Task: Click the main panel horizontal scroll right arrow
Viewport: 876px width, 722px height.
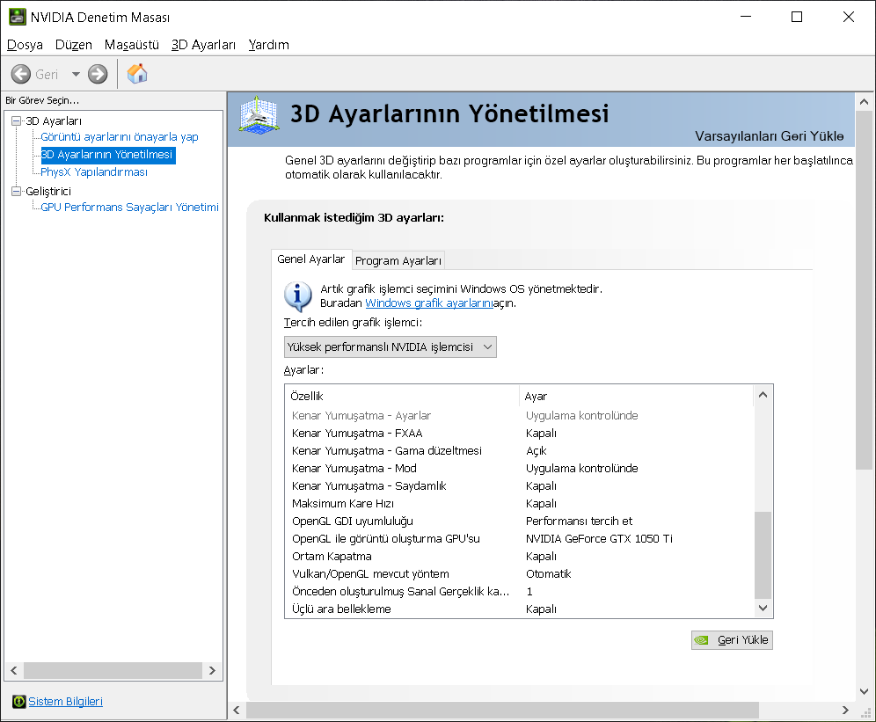Action: (x=845, y=711)
